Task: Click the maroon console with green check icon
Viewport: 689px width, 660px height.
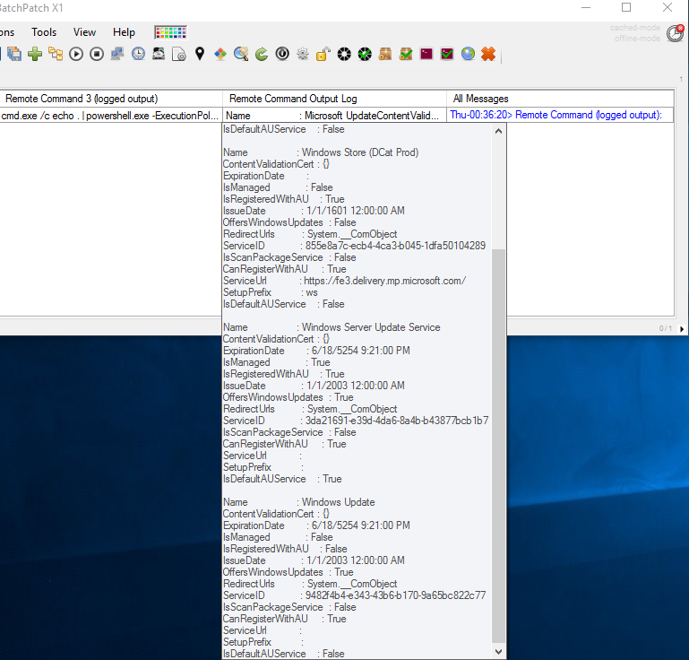Action: 447,54
